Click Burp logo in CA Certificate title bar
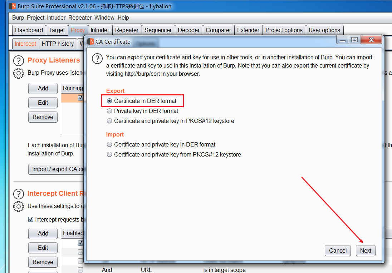The width and height of the screenshot is (392, 273). pyautogui.click(x=90, y=41)
